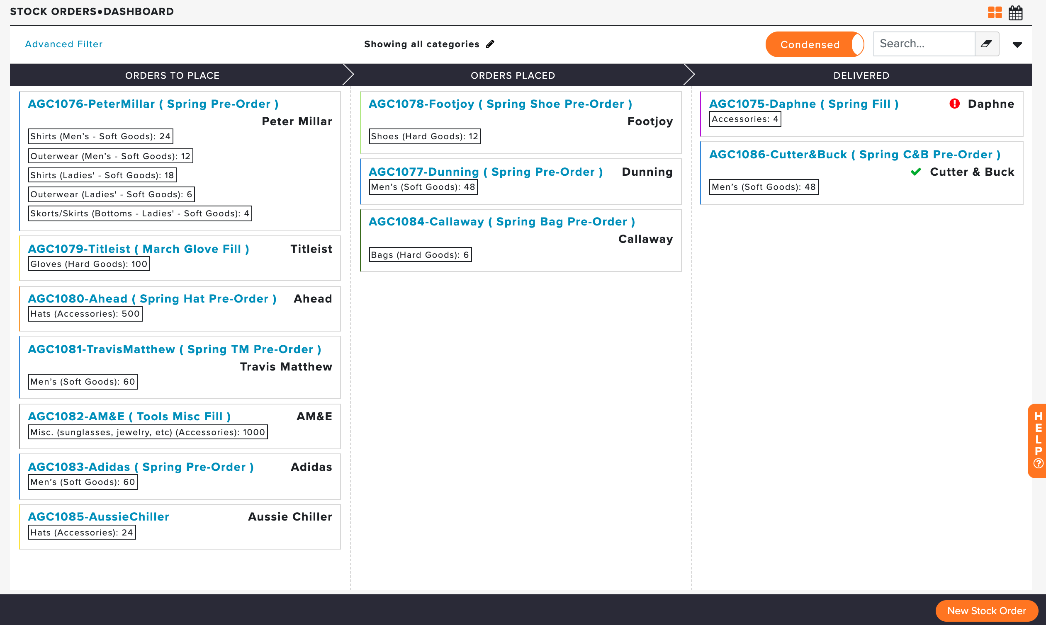Click the red alert icon beside Daphne
Screen dimensions: 1046x625
(955, 104)
